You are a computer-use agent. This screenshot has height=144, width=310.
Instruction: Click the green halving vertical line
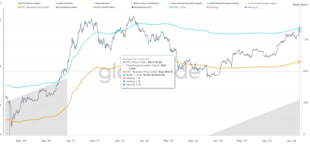pos(9,118)
